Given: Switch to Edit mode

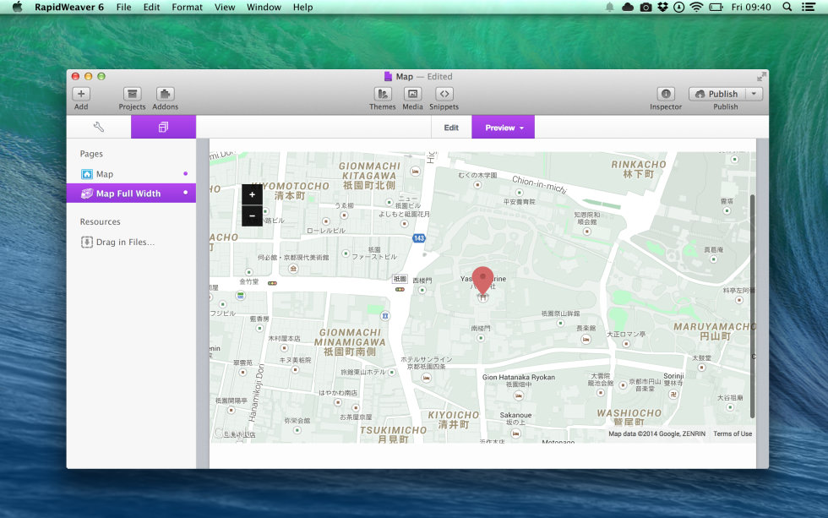Looking at the screenshot, I should click(x=451, y=128).
